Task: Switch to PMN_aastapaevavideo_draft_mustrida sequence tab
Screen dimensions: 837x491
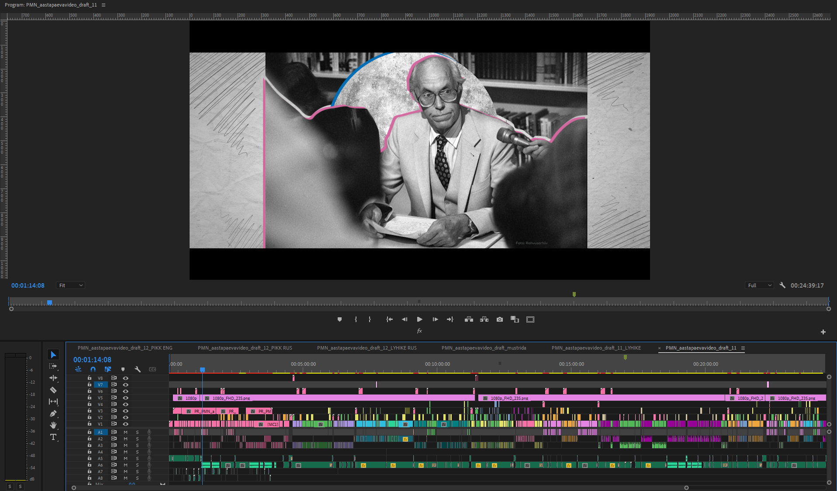Action: click(484, 348)
